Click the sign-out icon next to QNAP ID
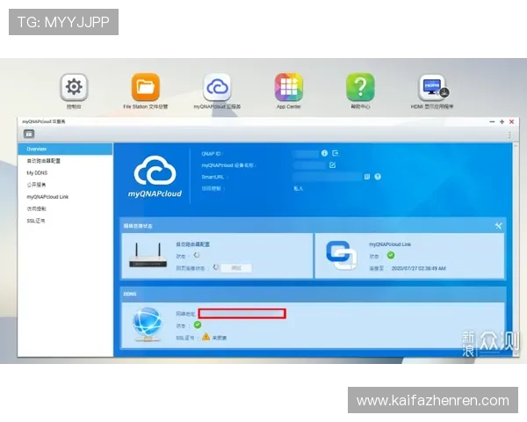Image resolution: width=527 pixels, height=422 pixels. 335,153
